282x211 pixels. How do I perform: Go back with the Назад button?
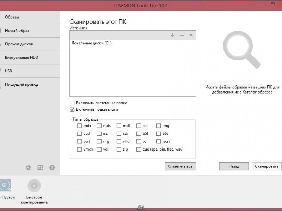(x=234, y=166)
